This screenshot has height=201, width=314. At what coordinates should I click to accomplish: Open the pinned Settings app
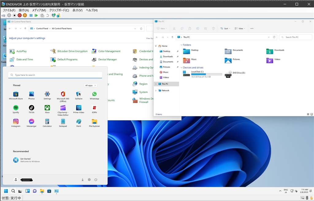47,95
